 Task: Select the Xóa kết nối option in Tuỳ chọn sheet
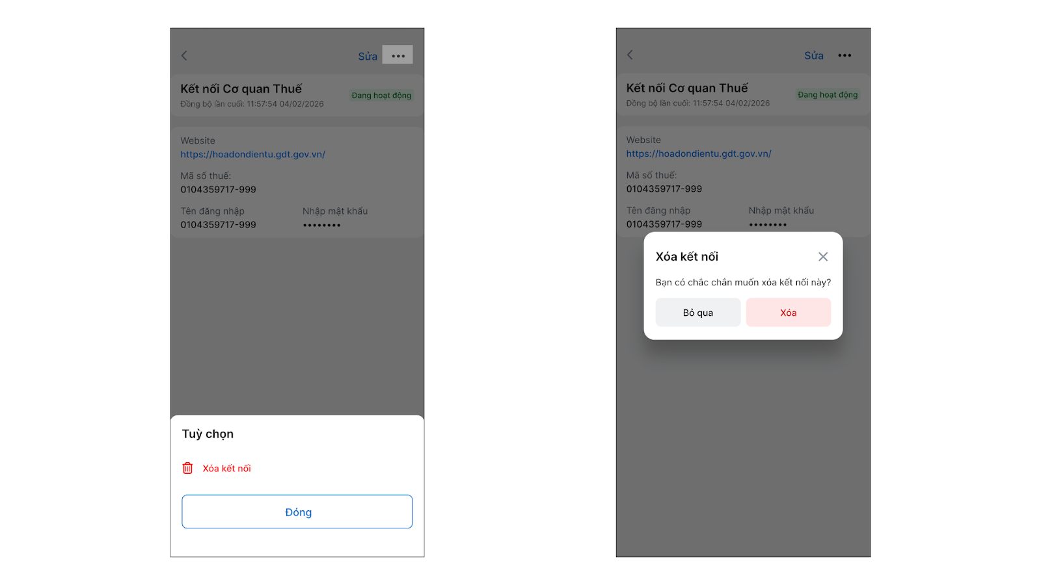tap(226, 468)
